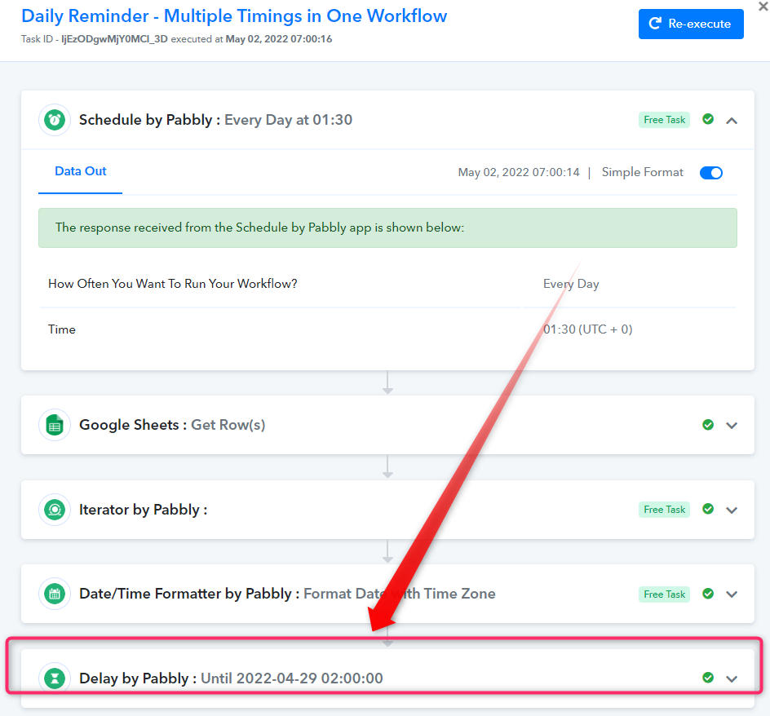Click the green response received banner

[387, 228]
